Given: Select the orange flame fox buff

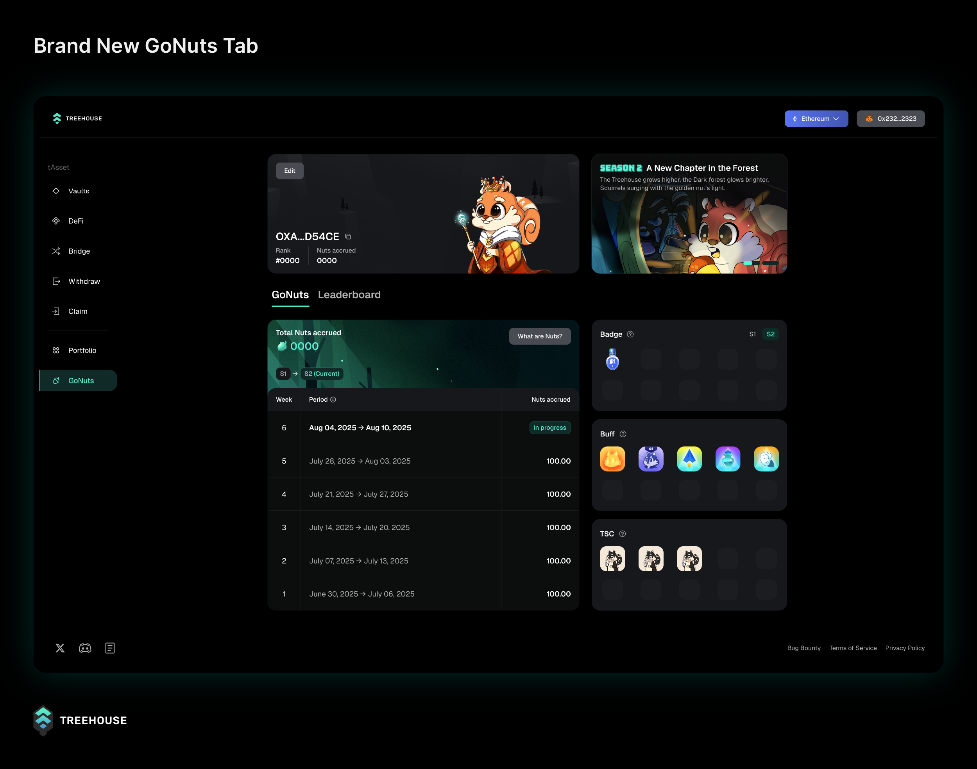Looking at the screenshot, I should point(612,459).
